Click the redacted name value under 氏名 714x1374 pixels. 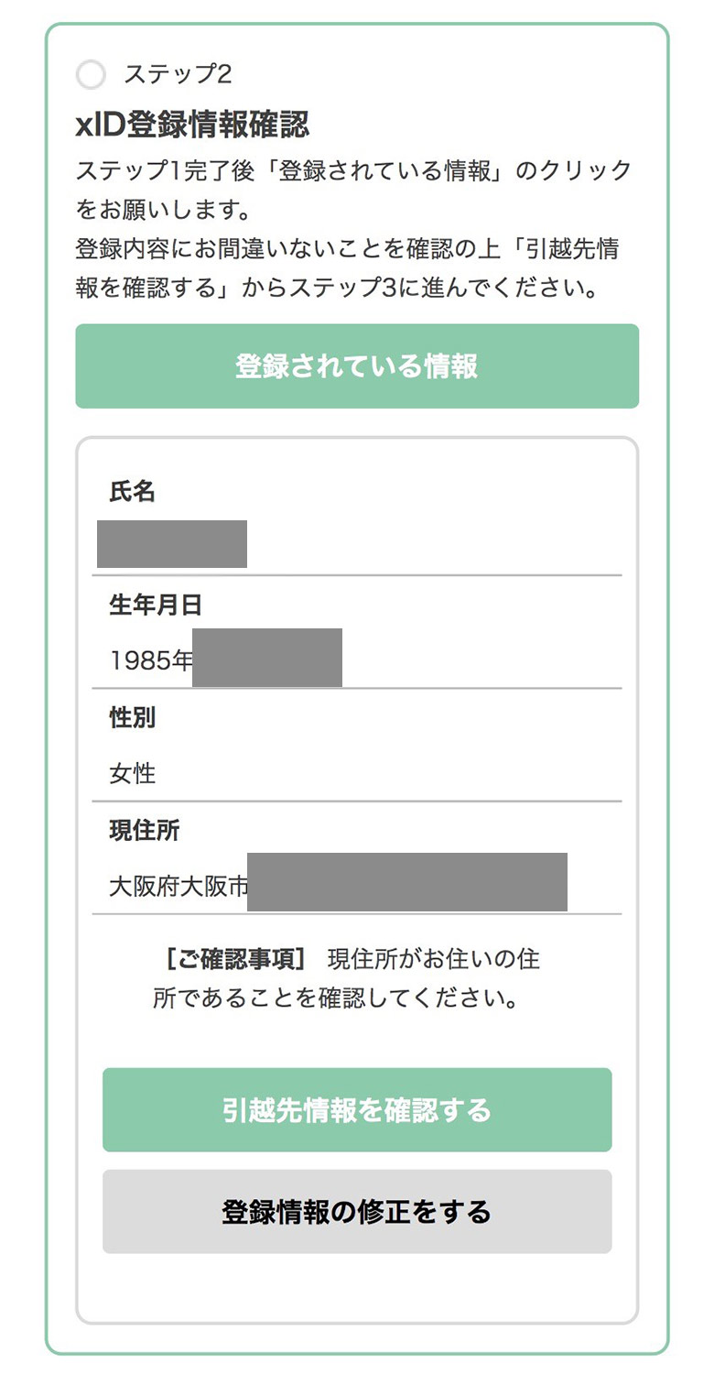pos(172,544)
